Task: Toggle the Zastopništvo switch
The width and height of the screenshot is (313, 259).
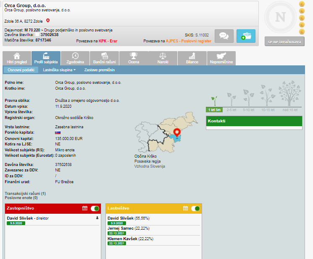Action: coord(95,208)
